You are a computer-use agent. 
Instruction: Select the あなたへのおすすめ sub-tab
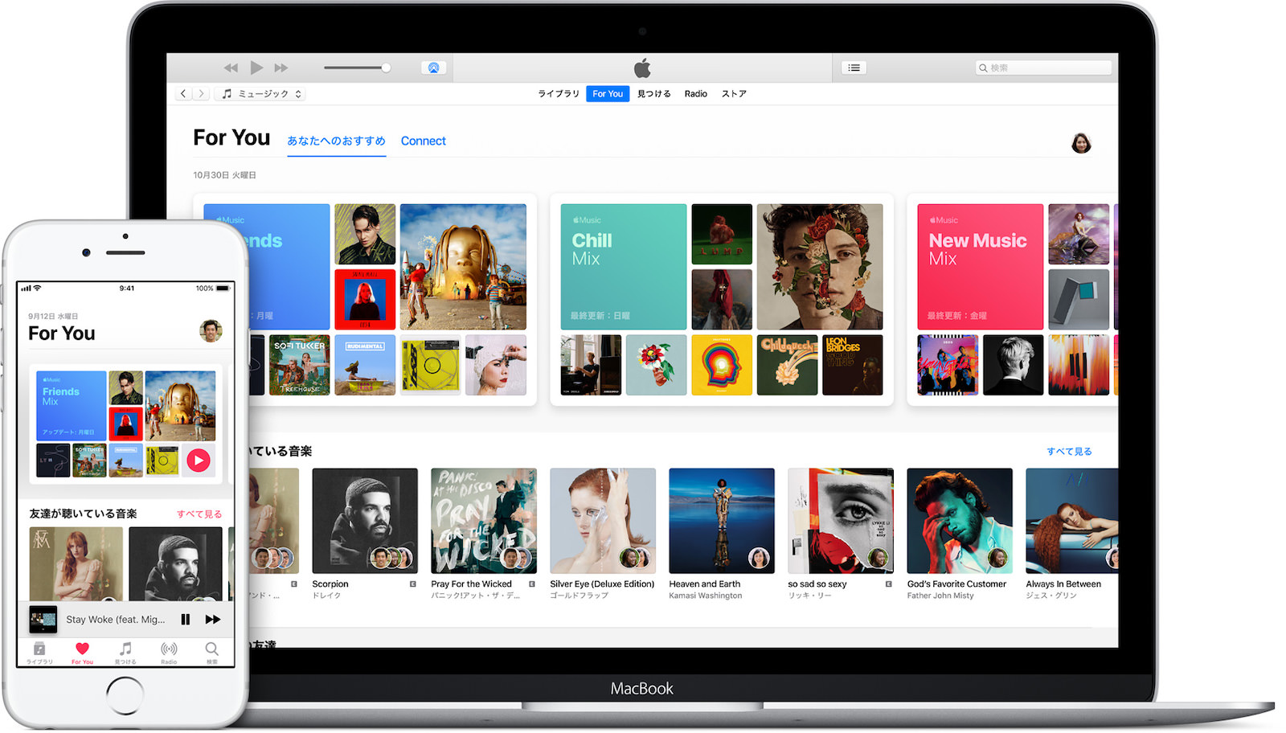(336, 141)
